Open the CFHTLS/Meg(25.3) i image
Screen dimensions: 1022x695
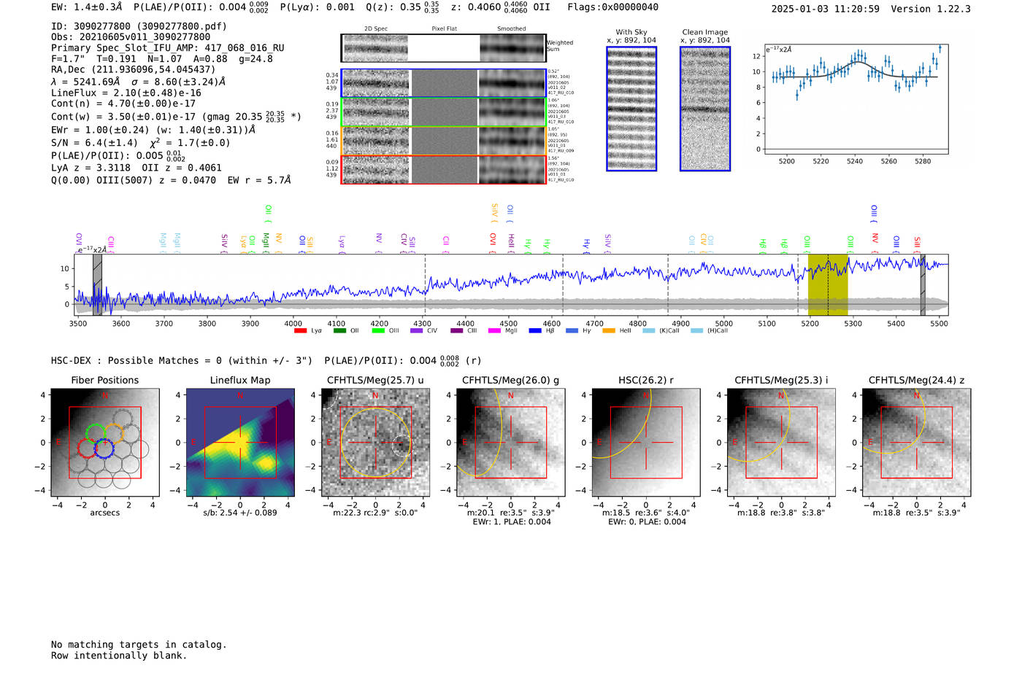click(781, 443)
